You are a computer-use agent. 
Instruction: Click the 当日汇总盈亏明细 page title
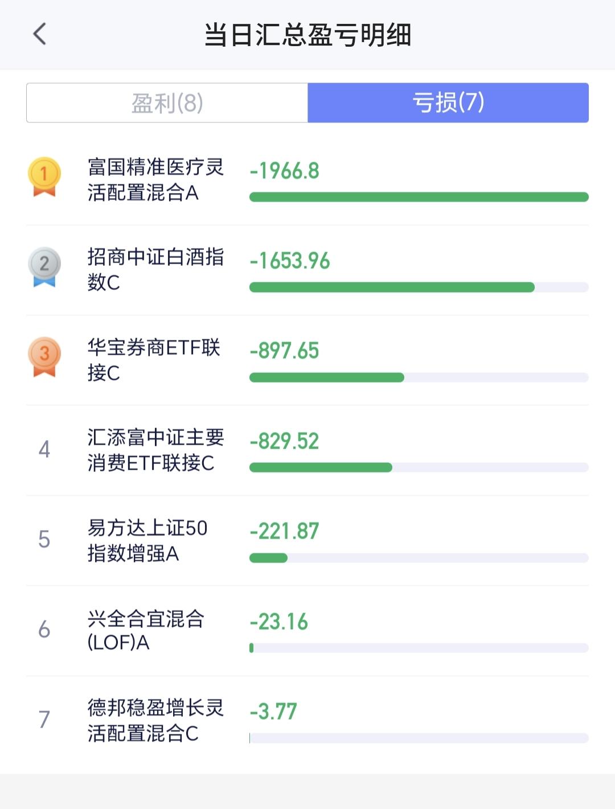click(x=307, y=35)
